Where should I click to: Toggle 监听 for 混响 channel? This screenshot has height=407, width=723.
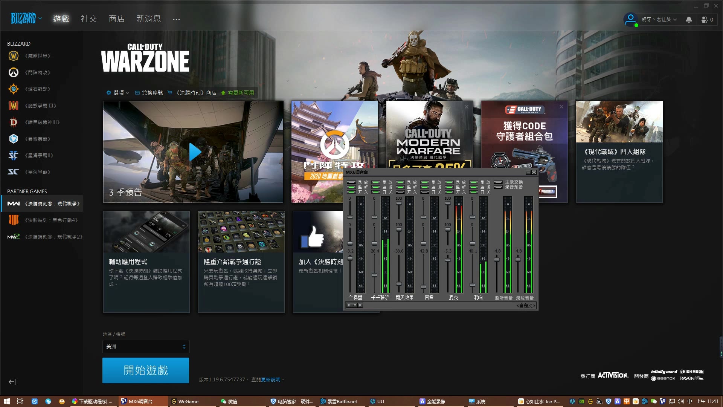[473, 187]
